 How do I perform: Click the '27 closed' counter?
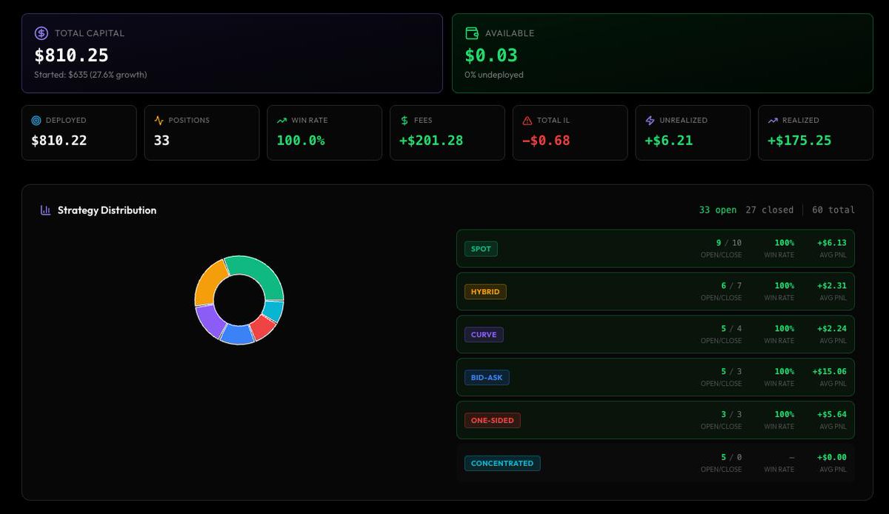[x=770, y=210]
